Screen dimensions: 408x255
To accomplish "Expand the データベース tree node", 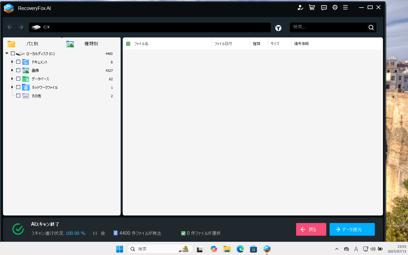I will (x=12, y=79).
